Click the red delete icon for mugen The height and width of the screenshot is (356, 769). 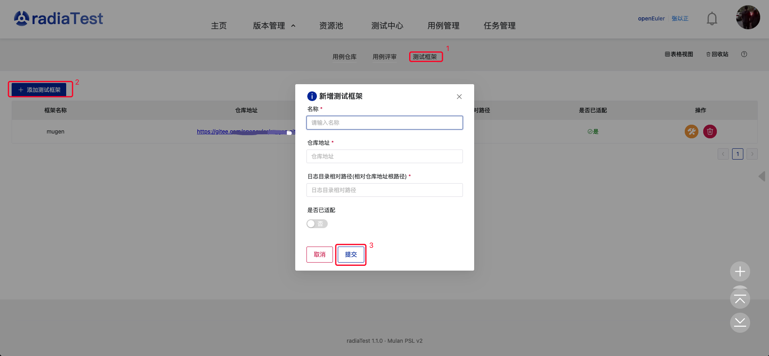coord(710,131)
